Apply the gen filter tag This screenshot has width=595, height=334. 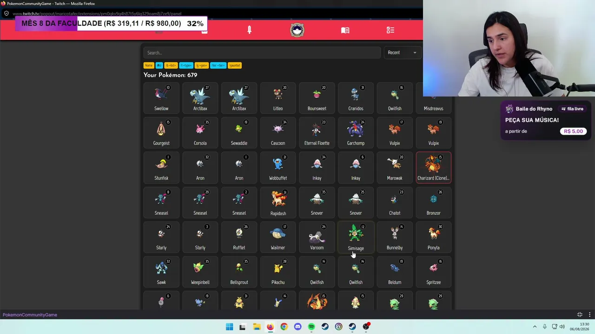pyautogui.click(x=202, y=65)
